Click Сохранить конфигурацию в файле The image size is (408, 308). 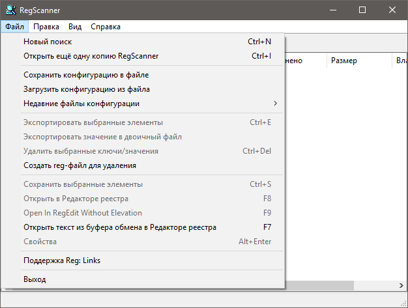click(x=143, y=75)
